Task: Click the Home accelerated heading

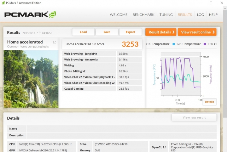Action: [25, 42]
